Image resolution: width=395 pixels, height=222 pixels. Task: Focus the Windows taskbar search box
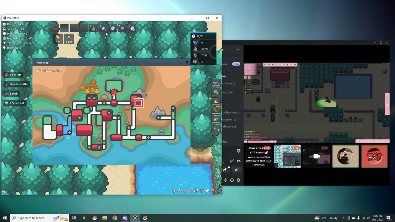pyautogui.click(x=39, y=218)
